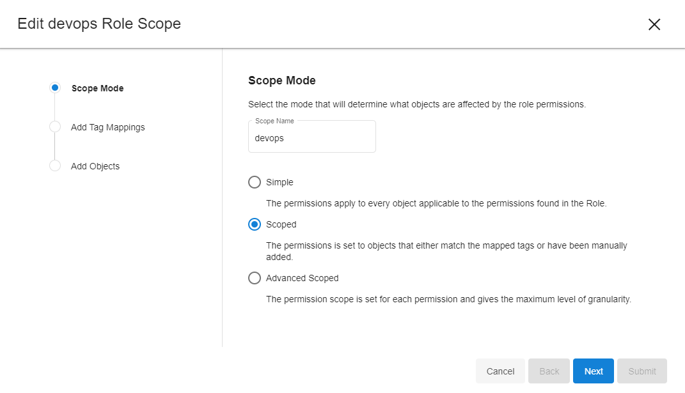Proceed with the Next button

(593, 371)
